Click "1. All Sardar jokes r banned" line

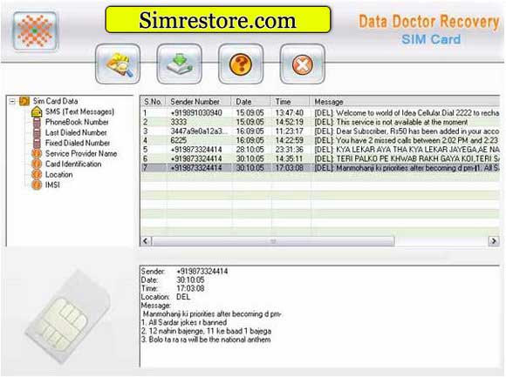click(184, 323)
